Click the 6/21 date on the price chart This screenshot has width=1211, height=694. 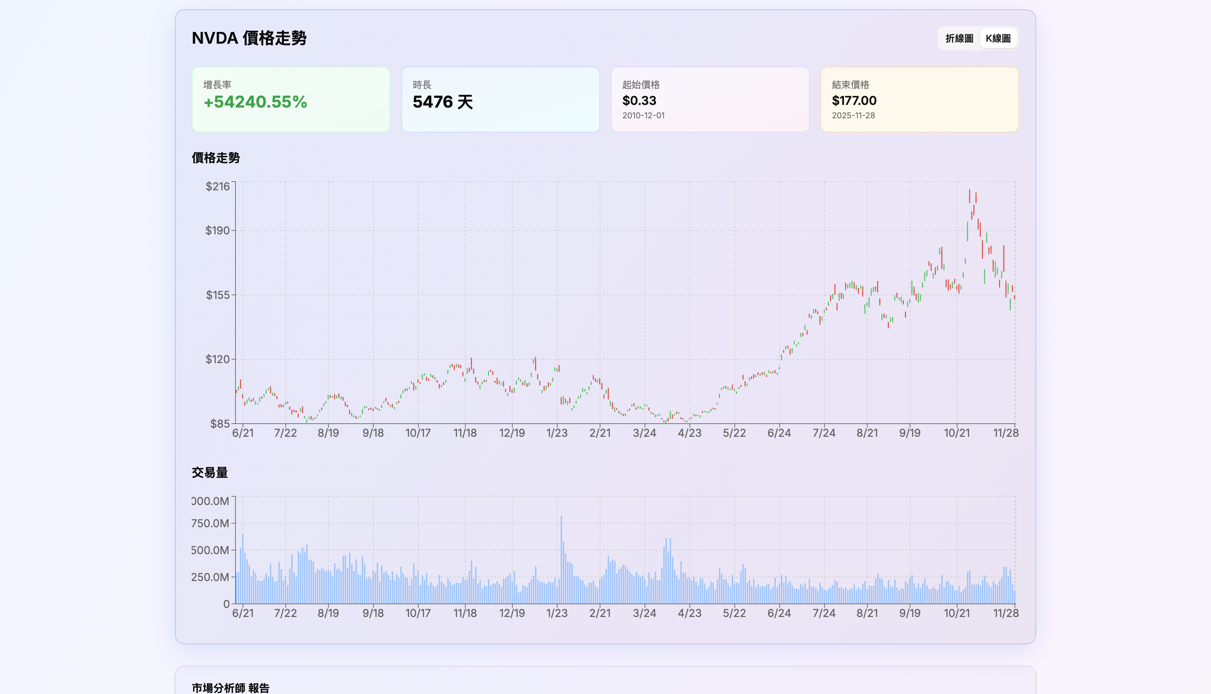click(243, 433)
